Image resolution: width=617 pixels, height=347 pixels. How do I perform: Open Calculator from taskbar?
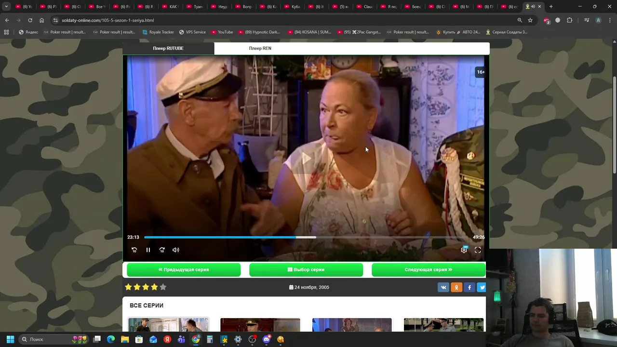(x=210, y=339)
